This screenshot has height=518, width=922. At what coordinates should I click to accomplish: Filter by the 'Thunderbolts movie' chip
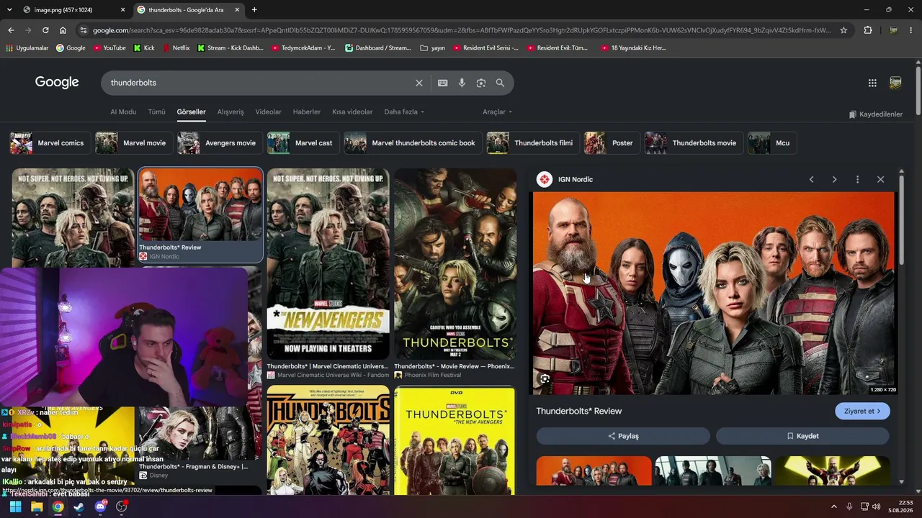pos(693,143)
